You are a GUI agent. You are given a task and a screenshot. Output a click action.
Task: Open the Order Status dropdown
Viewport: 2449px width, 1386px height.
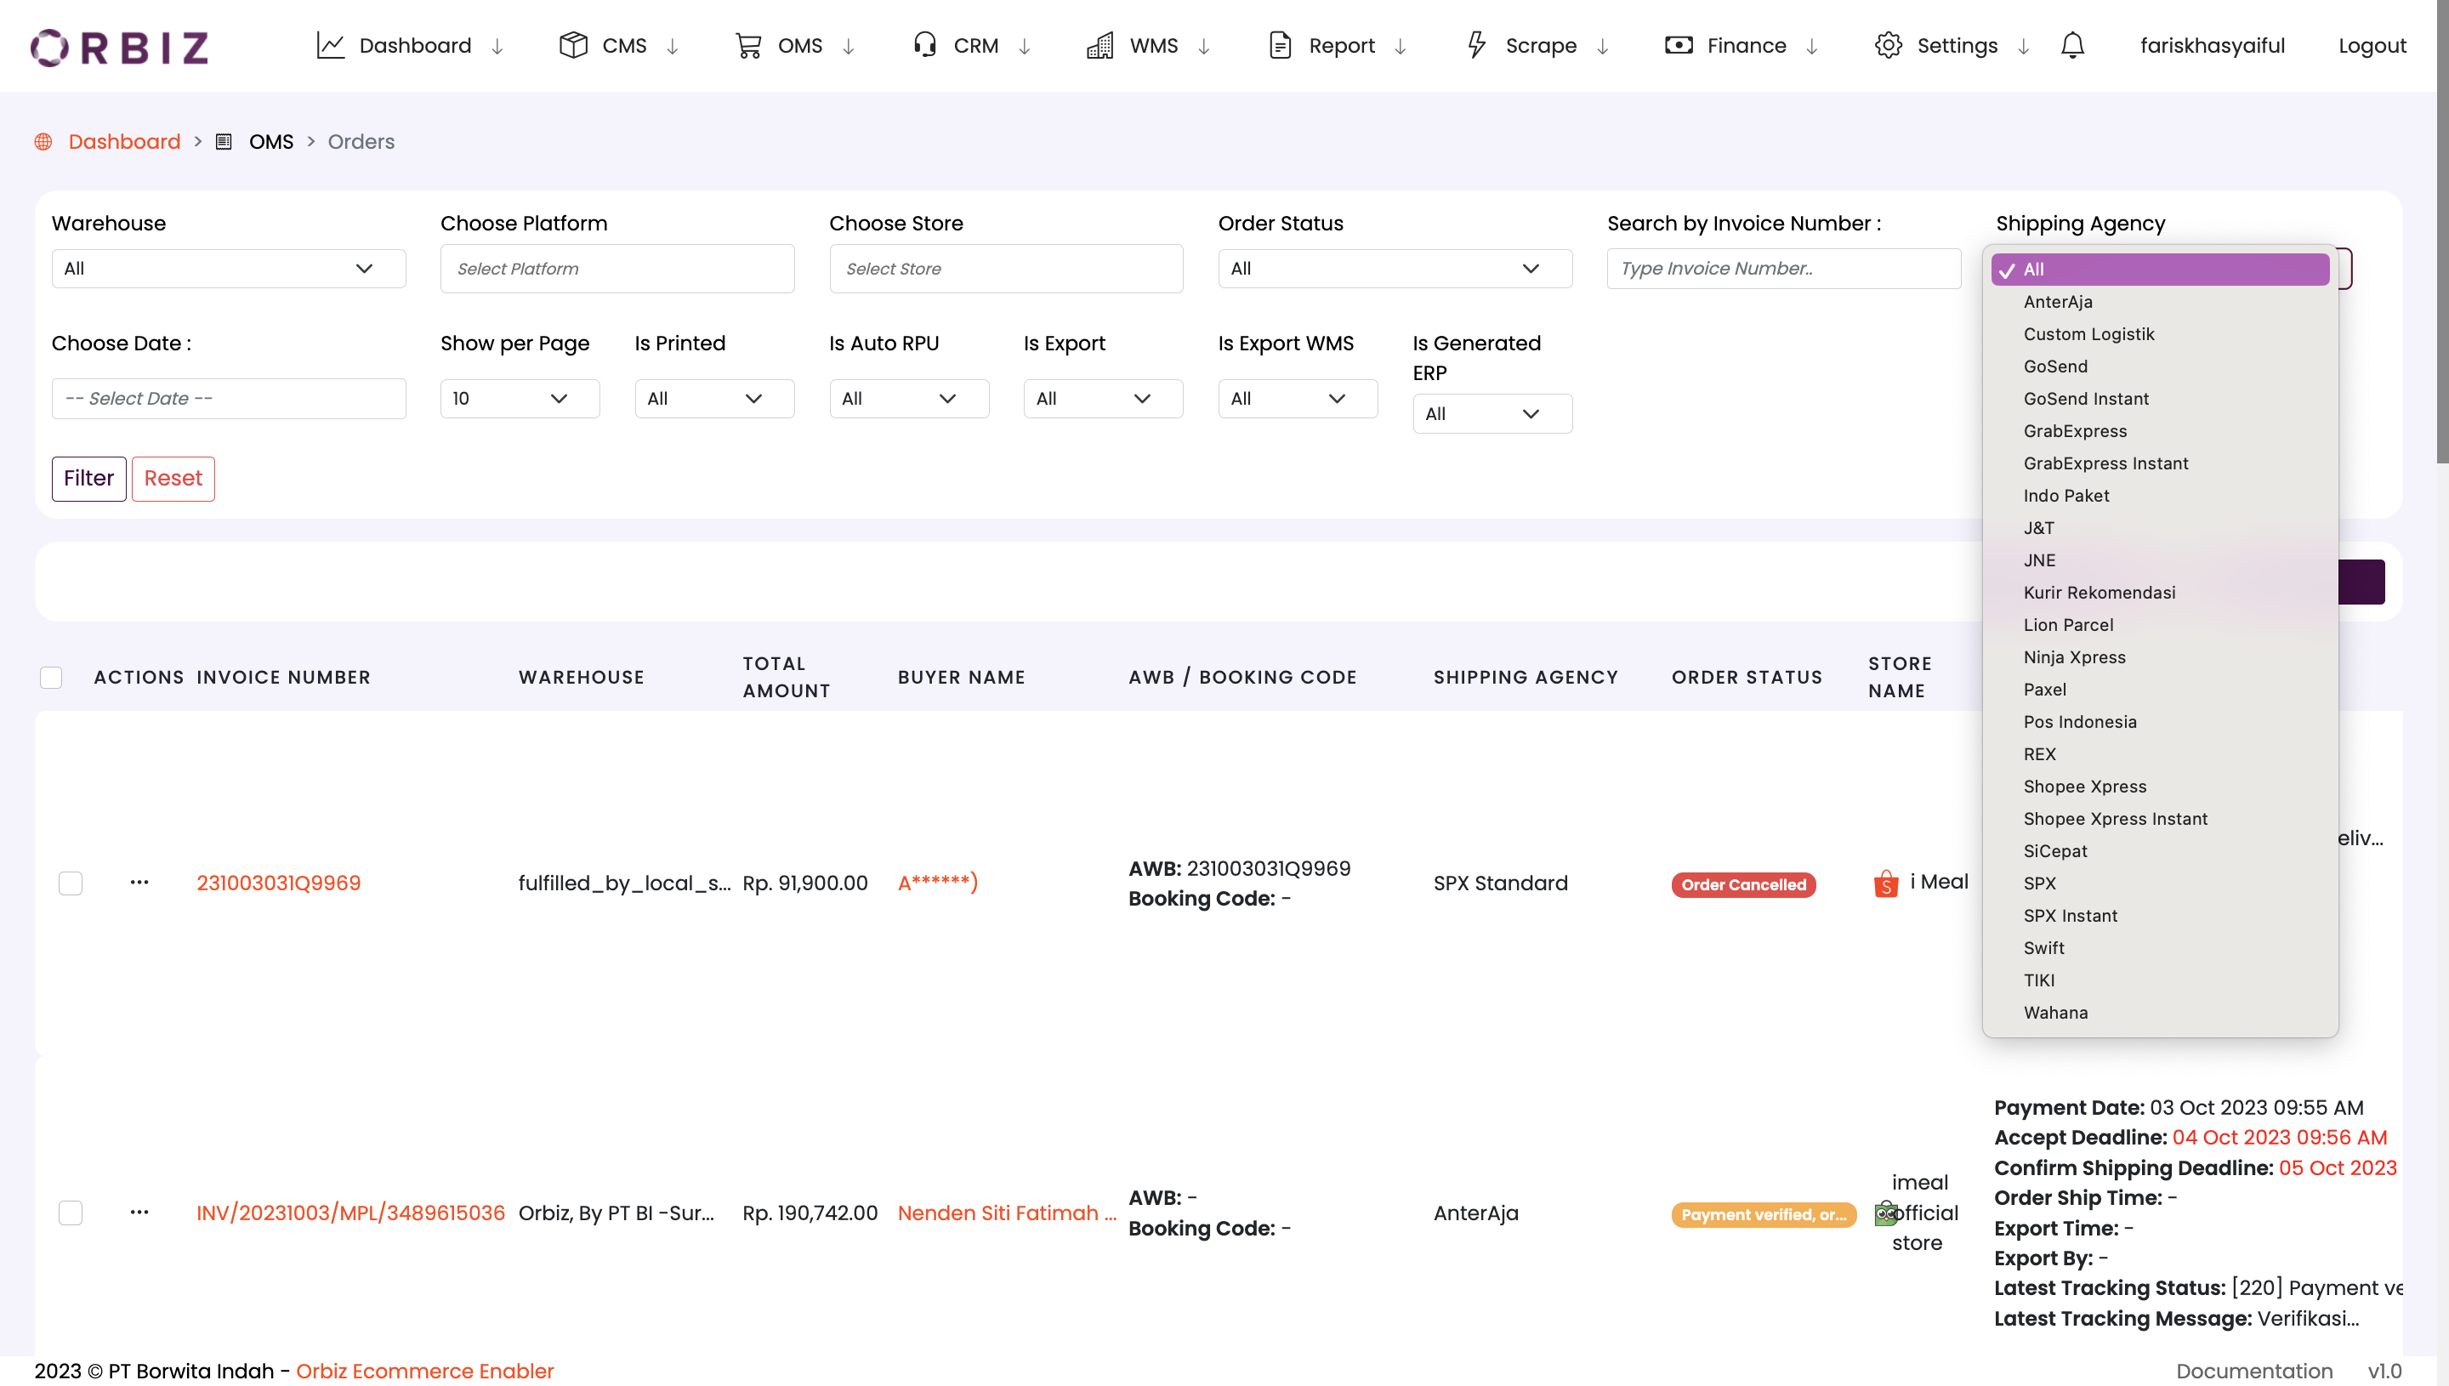click(1395, 269)
